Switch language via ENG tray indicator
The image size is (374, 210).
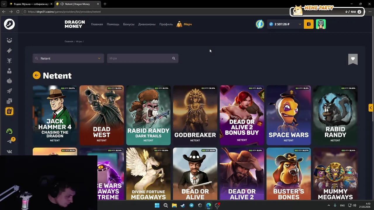click(342, 205)
